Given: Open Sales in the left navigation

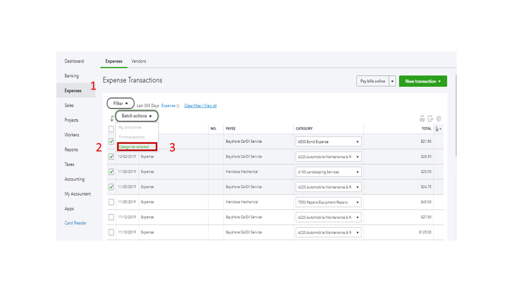Looking at the screenshot, I should pos(69,106).
